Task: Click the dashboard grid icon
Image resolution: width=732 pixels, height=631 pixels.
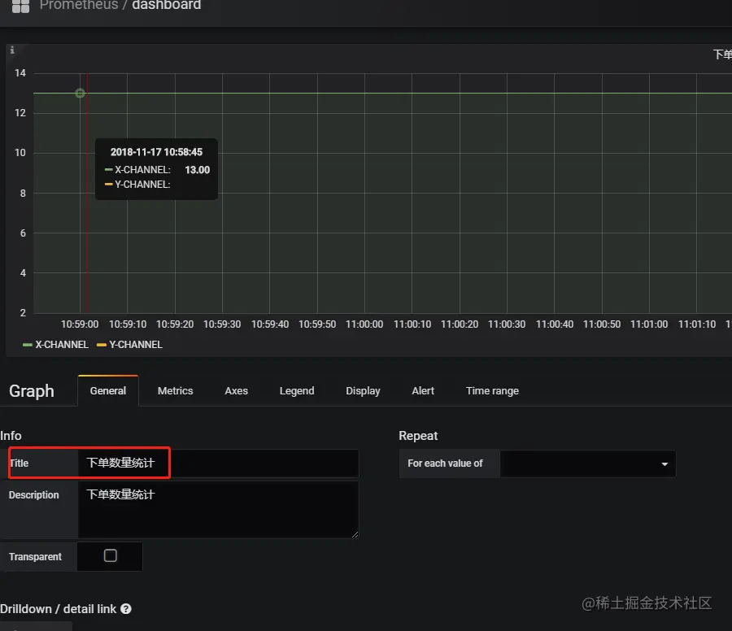Action: tap(20, 6)
